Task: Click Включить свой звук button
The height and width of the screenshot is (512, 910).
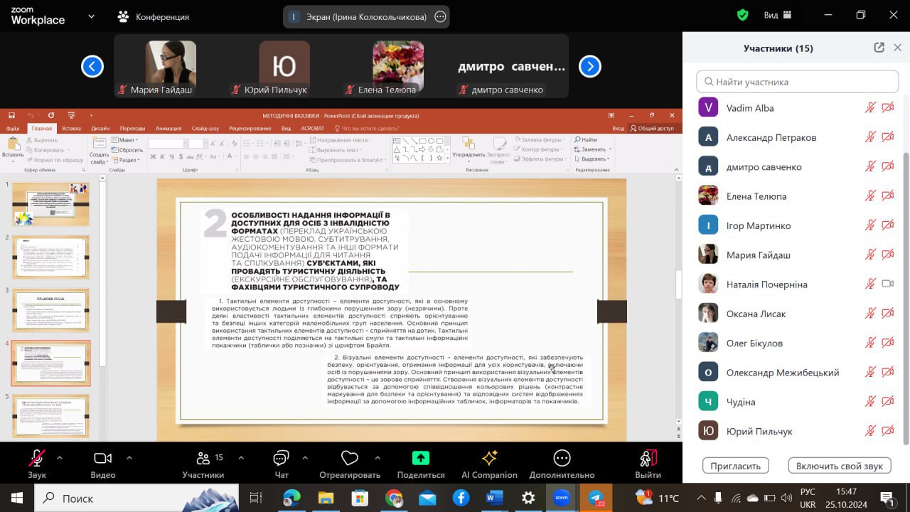Action: (839, 466)
